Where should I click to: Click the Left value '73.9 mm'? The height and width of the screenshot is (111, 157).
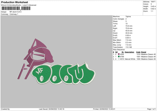click(x=129, y=26)
